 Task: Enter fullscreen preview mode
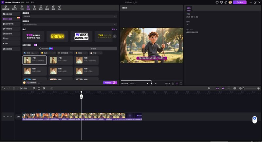click(x=181, y=84)
